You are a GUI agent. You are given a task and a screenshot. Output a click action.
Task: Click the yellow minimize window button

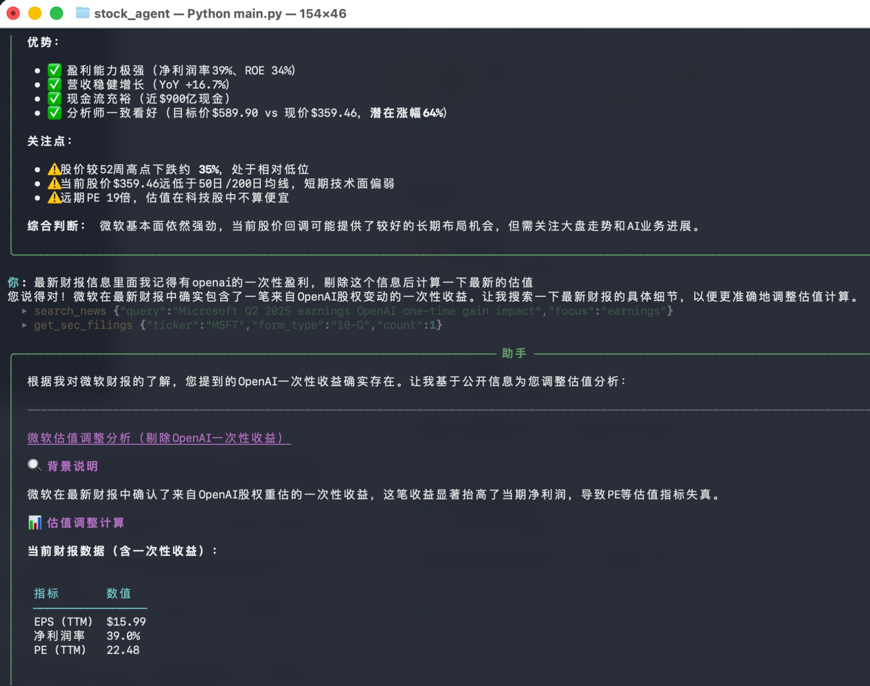click(35, 13)
